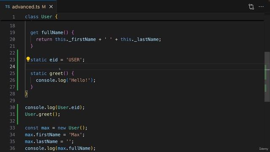270x152 pixels.
Task: Click 'max.fullName' on line 36
Action: [74, 148]
